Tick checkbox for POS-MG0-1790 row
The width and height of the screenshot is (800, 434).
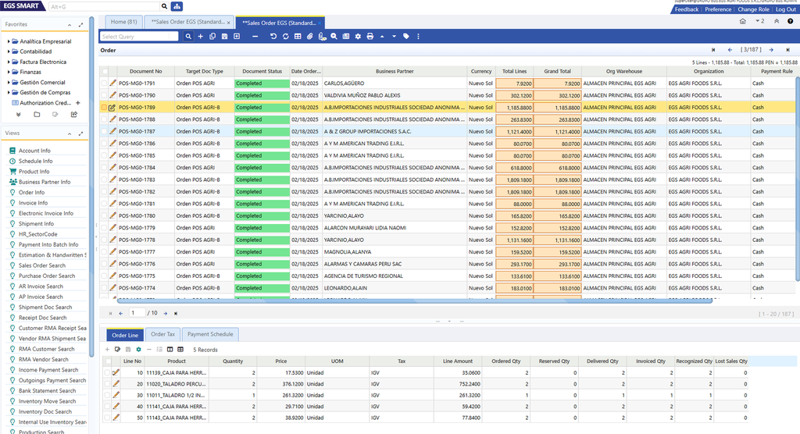click(x=104, y=95)
